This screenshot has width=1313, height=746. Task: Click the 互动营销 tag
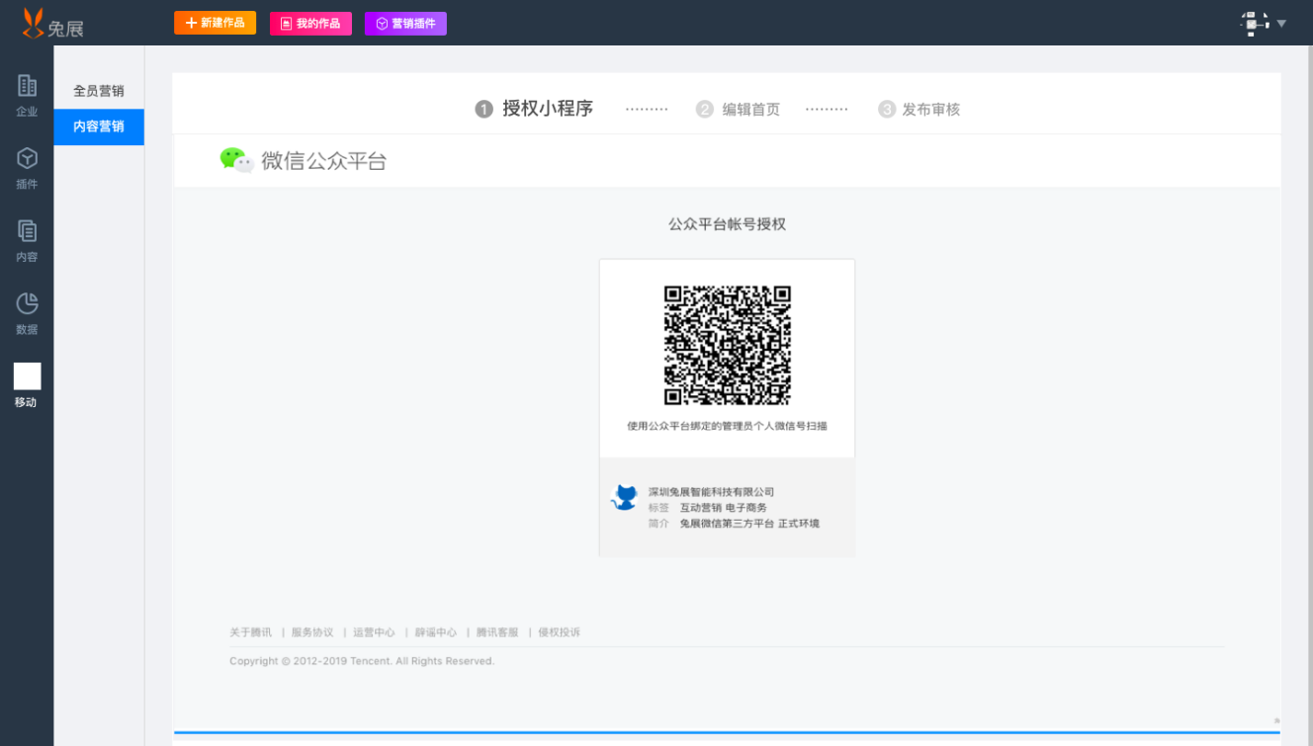coord(701,508)
